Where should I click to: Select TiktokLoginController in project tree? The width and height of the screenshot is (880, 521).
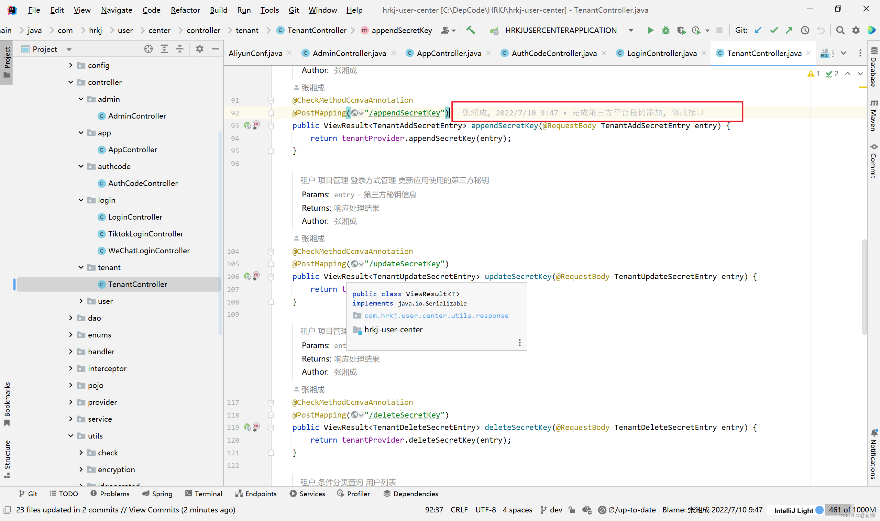point(145,234)
